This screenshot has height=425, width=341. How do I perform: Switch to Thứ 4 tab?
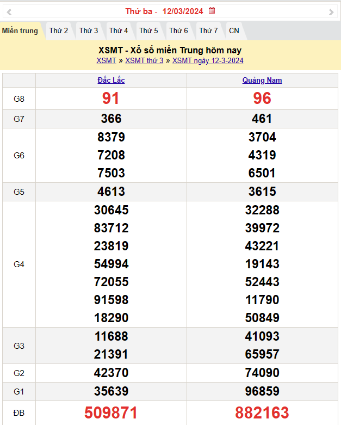pos(119,31)
